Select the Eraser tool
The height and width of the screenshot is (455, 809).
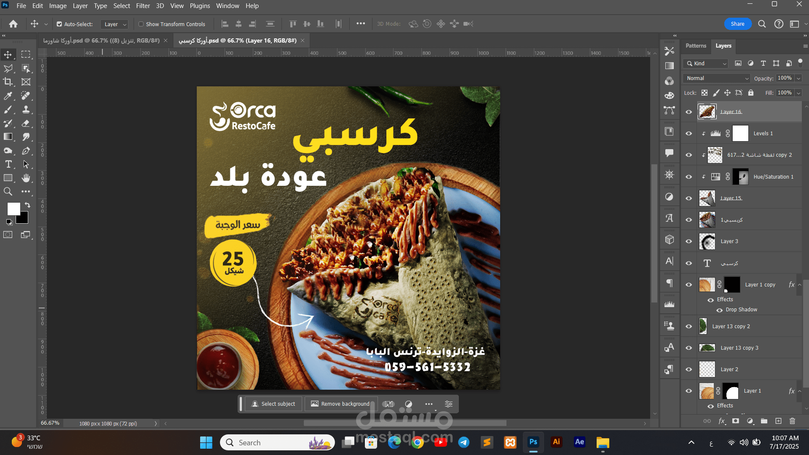point(26,123)
